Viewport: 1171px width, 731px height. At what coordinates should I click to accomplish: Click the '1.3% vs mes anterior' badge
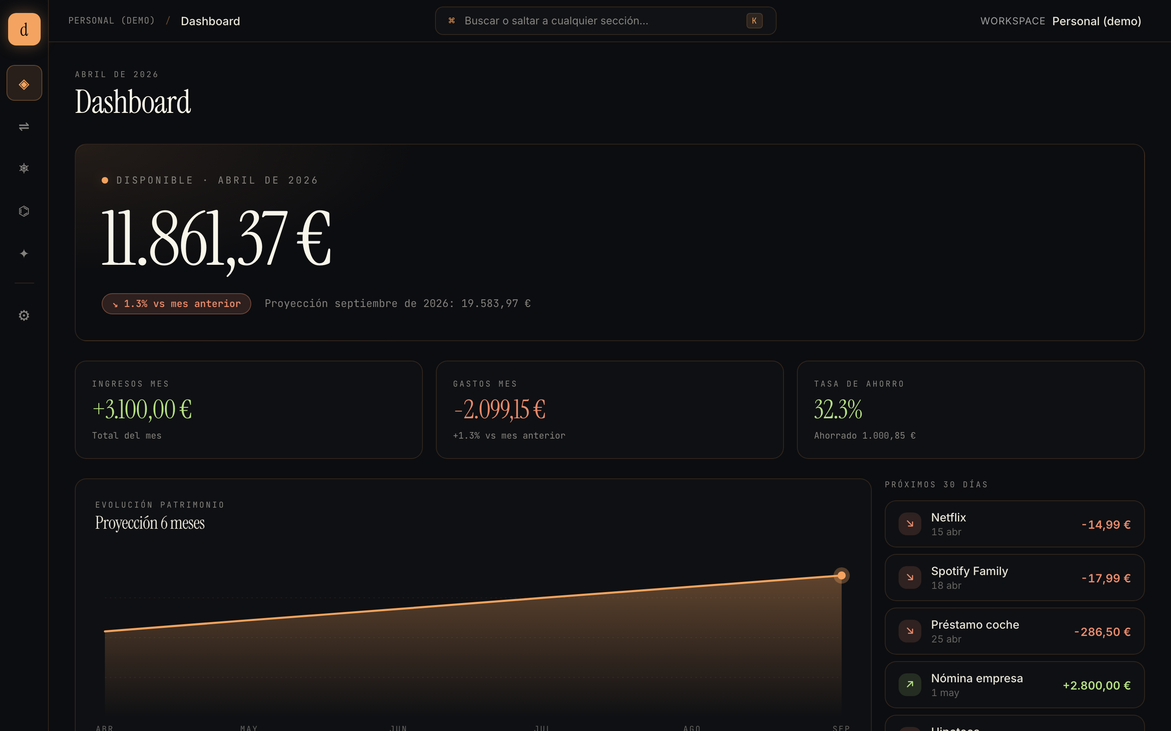pos(176,304)
